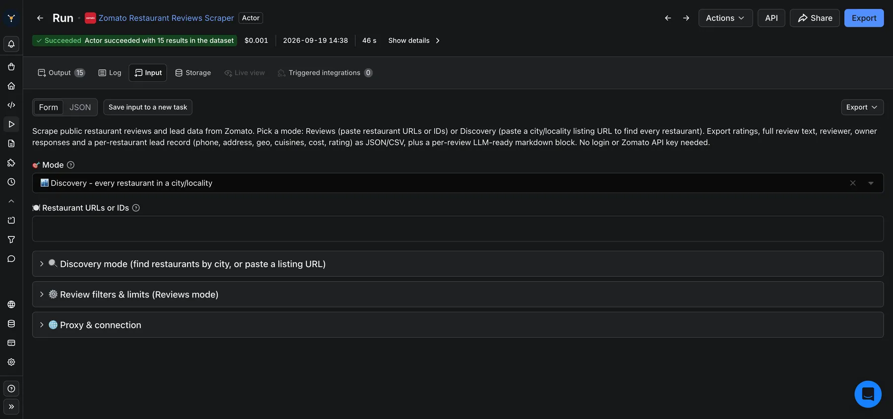Switch to the Output tab
Viewport: 893px width, 419px height.
pyautogui.click(x=61, y=73)
